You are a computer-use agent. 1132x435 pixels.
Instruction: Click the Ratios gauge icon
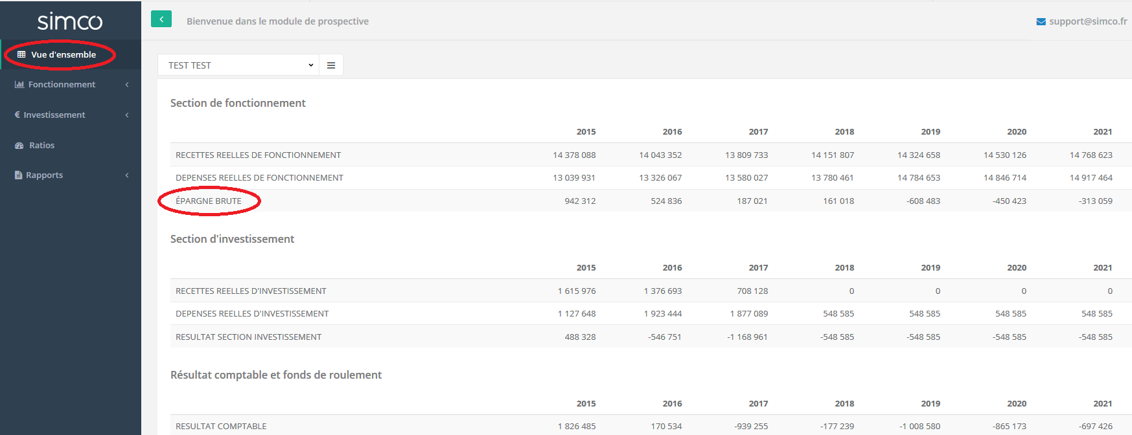pyautogui.click(x=19, y=146)
